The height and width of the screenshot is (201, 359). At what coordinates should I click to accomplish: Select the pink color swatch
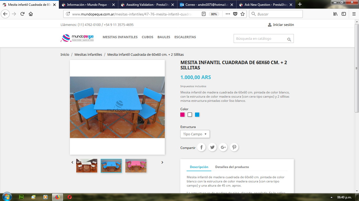[x=182, y=115]
